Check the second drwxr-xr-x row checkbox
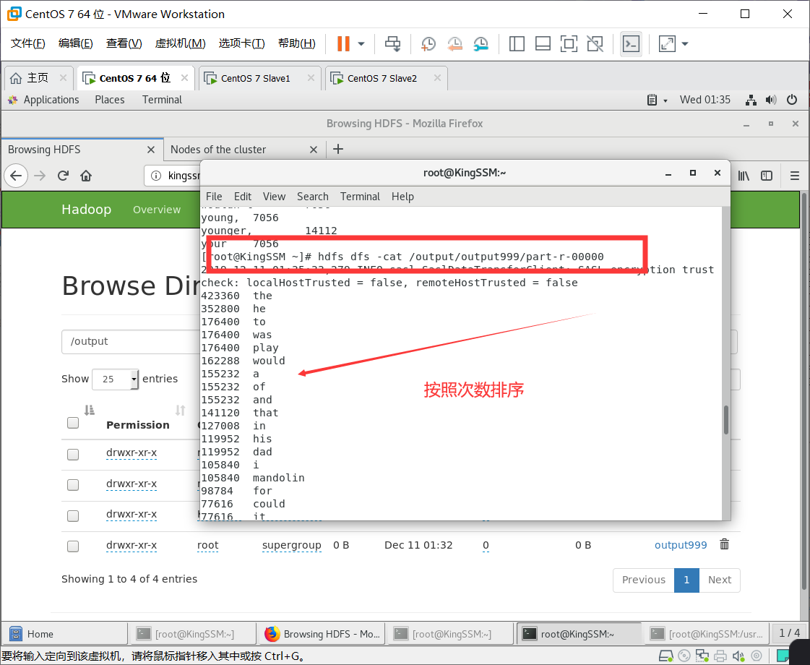Screen dimensions: 810x665 pos(73,485)
